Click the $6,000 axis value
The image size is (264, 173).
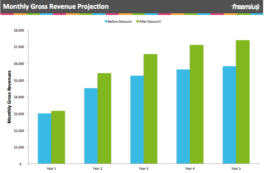pos(19,63)
